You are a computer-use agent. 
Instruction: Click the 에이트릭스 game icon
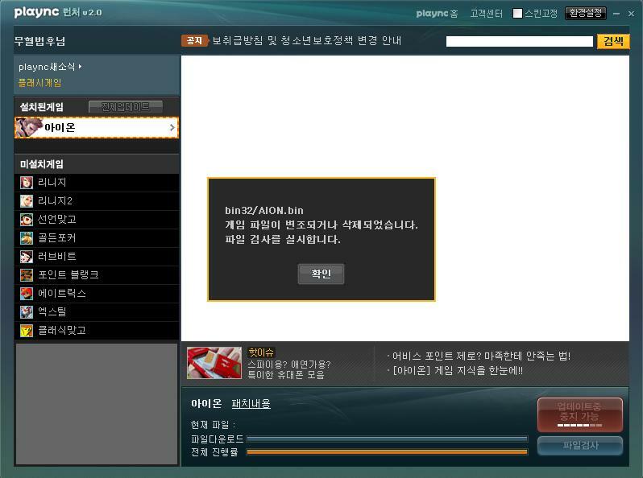27,293
